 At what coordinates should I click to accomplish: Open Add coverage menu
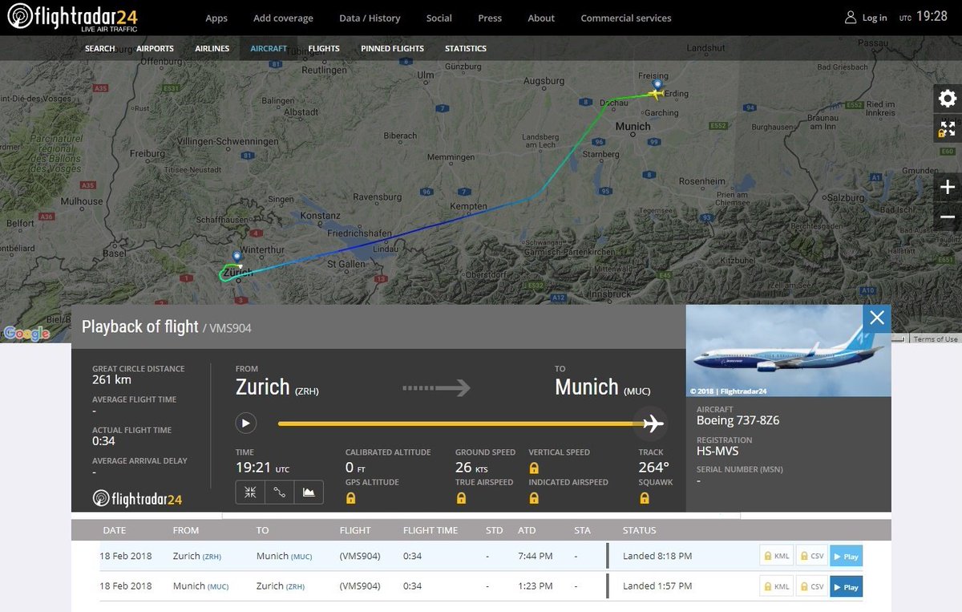tap(283, 18)
